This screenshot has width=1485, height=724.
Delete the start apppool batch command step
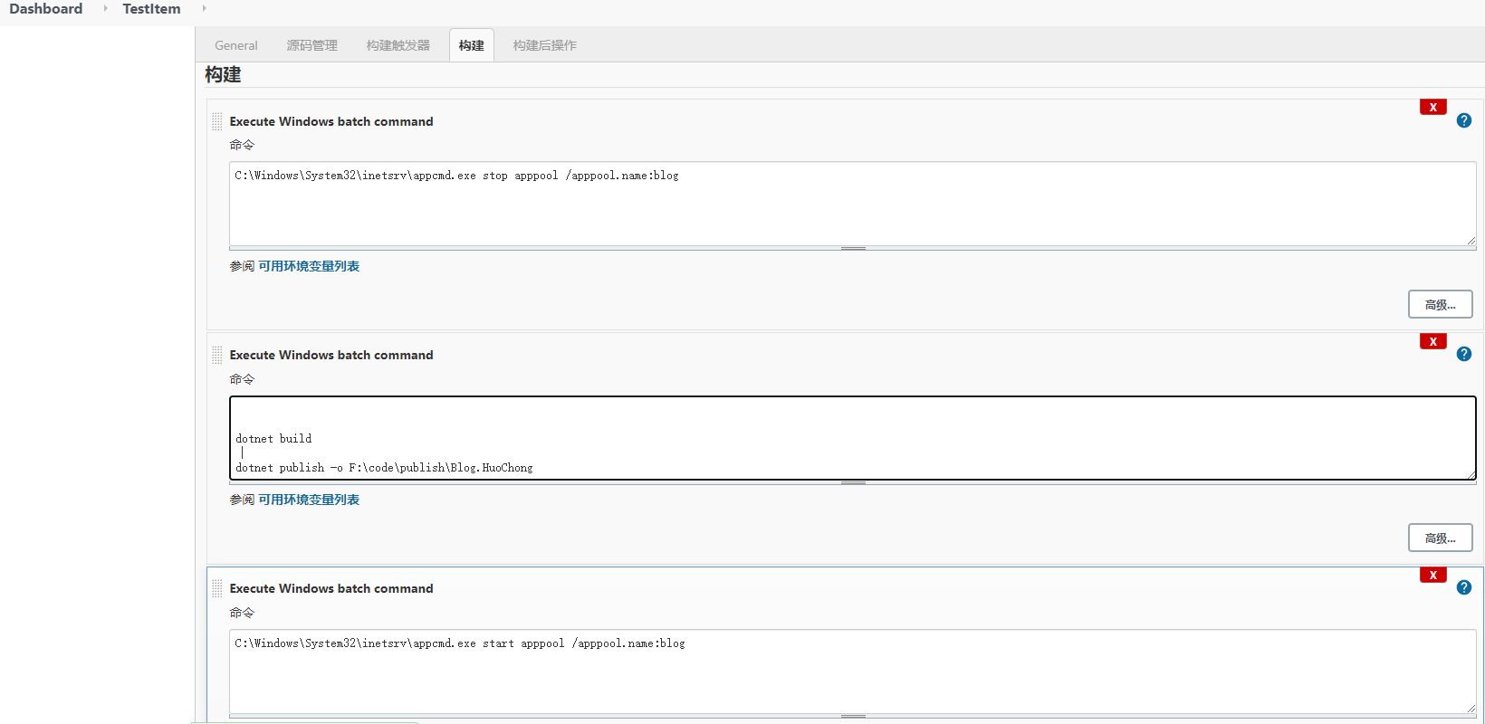(1432, 575)
